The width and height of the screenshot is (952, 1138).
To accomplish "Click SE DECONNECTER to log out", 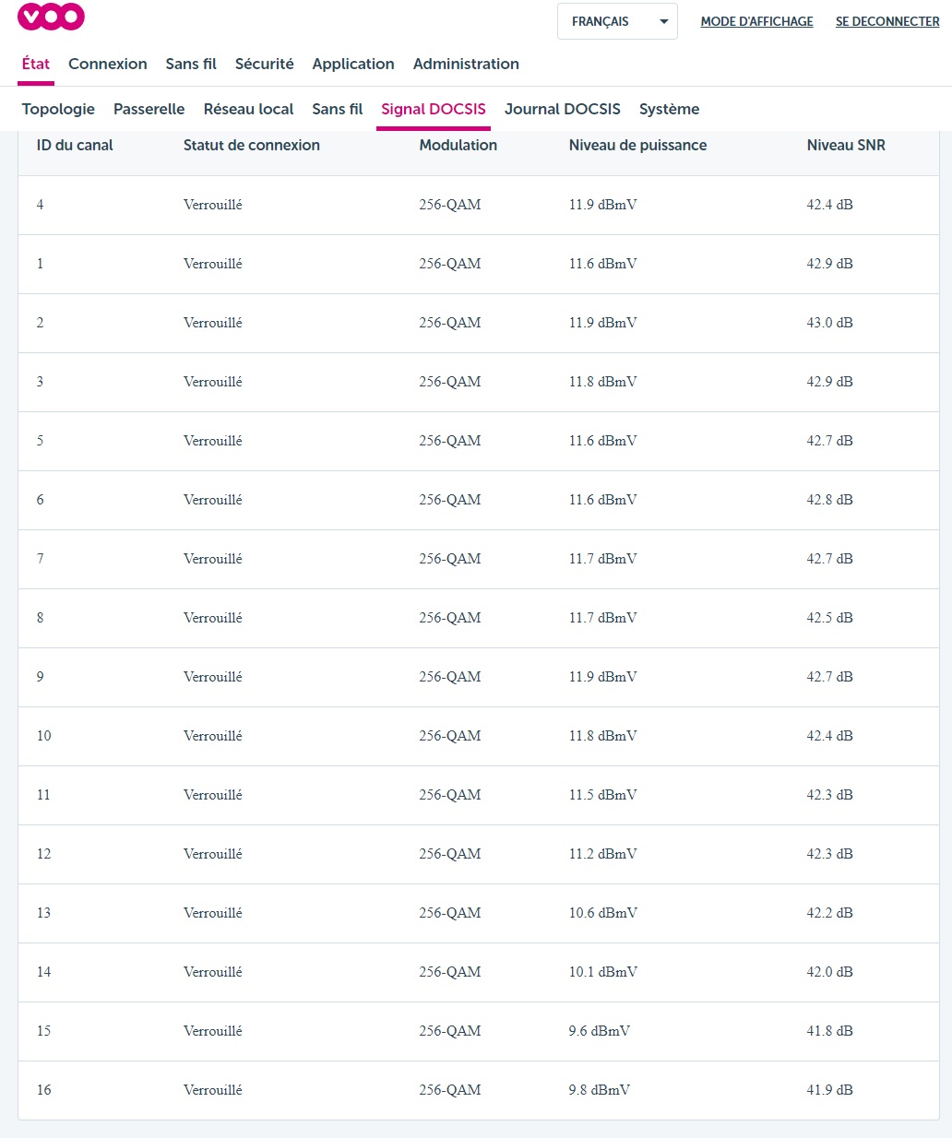I will 887,21.
